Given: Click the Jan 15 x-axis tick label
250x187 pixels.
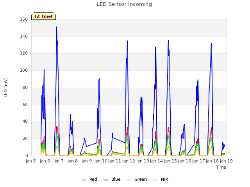Looking at the screenshot, I should click(x=170, y=161).
